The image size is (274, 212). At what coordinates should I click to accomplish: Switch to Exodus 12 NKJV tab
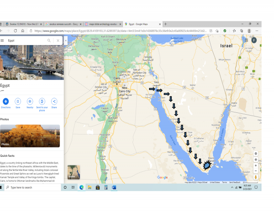24,24
